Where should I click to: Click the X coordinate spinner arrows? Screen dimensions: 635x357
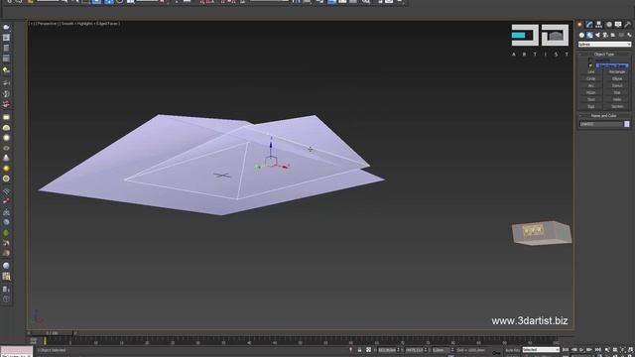click(399, 350)
